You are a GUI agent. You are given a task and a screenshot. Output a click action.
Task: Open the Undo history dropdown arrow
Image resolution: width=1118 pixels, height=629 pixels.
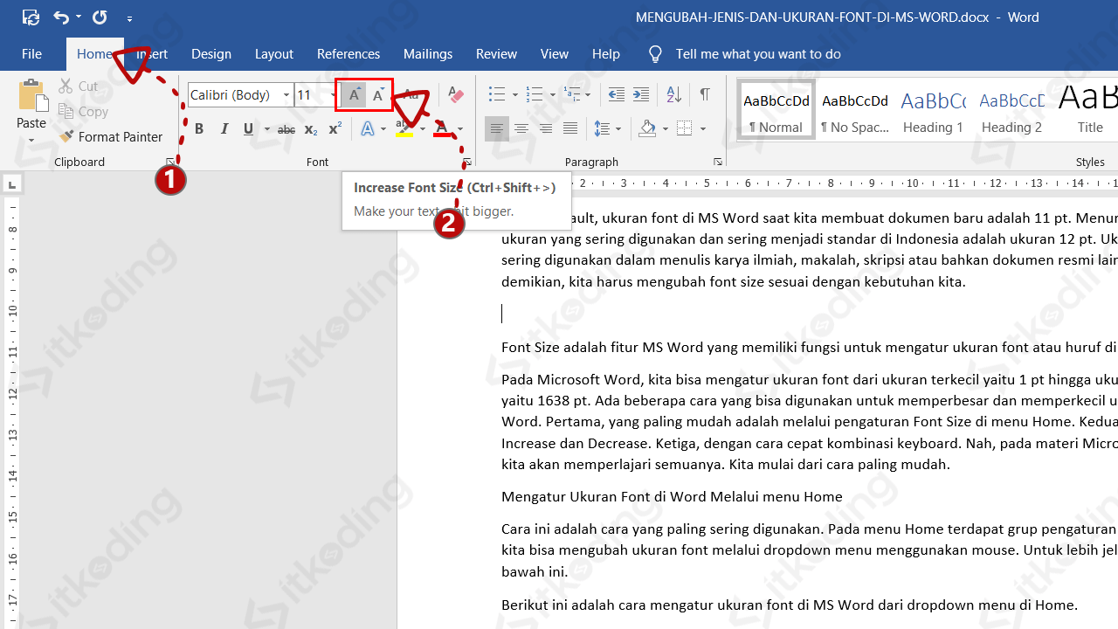click(x=79, y=17)
